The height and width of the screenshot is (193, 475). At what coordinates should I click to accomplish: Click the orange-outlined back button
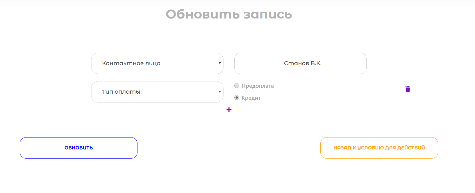click(379, 148)
